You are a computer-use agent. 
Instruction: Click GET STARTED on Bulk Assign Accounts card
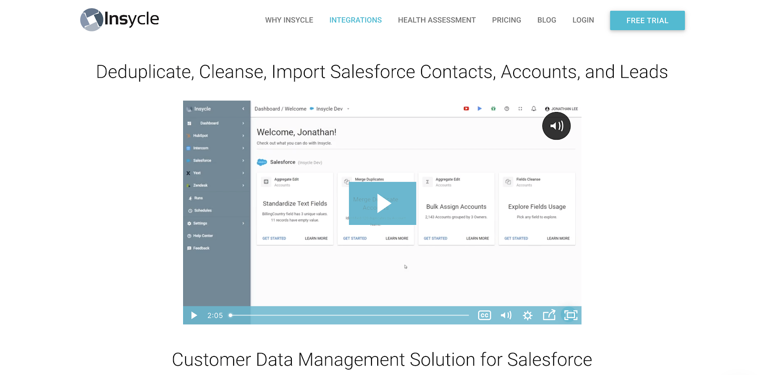coord(435,238)
